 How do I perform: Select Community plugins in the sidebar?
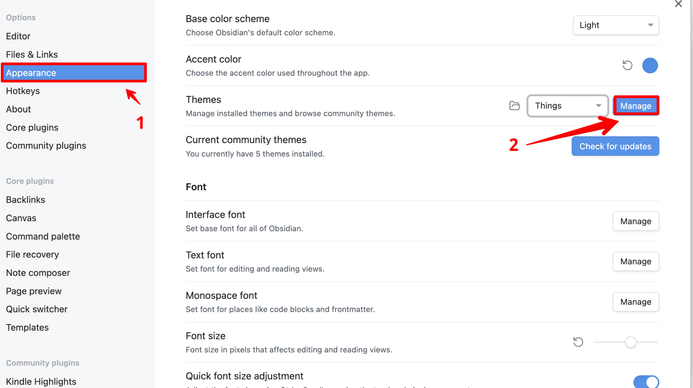tap(46, 145)
